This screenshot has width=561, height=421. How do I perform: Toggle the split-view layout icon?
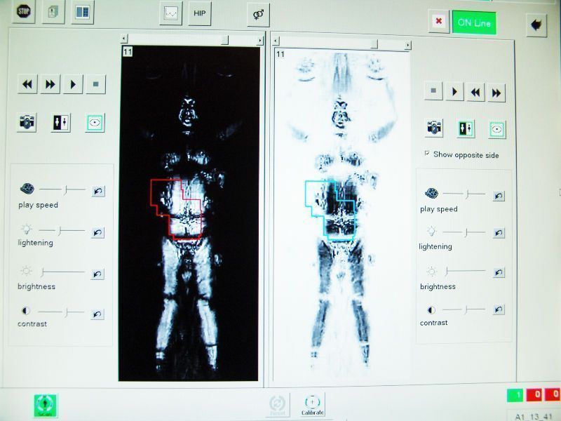click(x=82, y=13)
